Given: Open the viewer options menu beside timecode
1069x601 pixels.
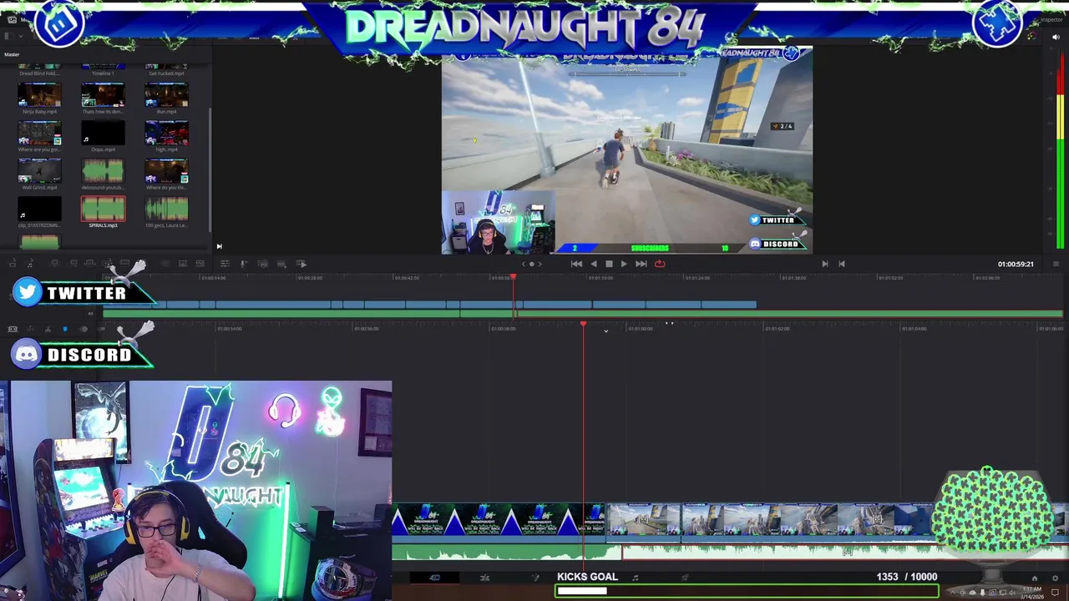Looking at the screenshot, I should (1056, 264).
